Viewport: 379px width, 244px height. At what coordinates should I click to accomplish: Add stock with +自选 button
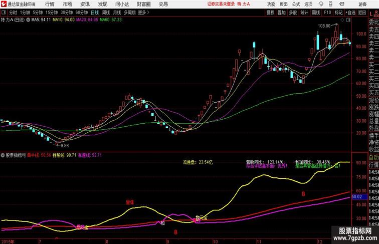point(350,13)
